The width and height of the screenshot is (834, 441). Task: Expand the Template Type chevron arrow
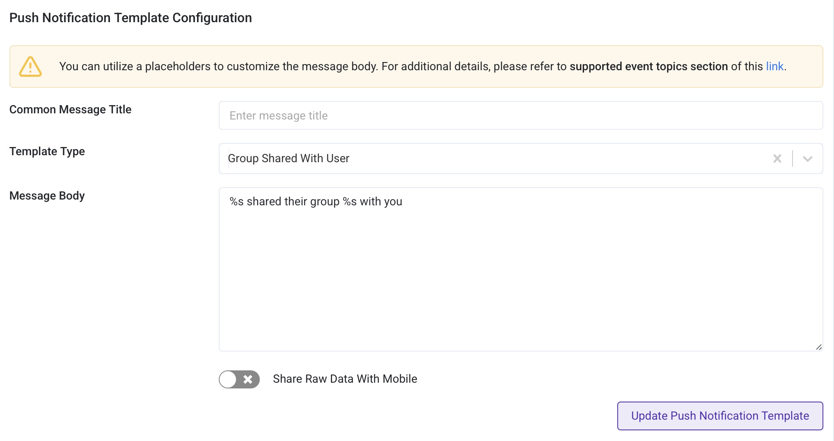coord(807,158)
